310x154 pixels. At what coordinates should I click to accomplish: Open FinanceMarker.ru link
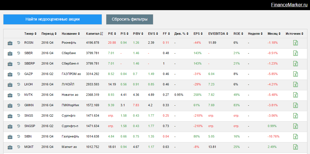(289, 5)
